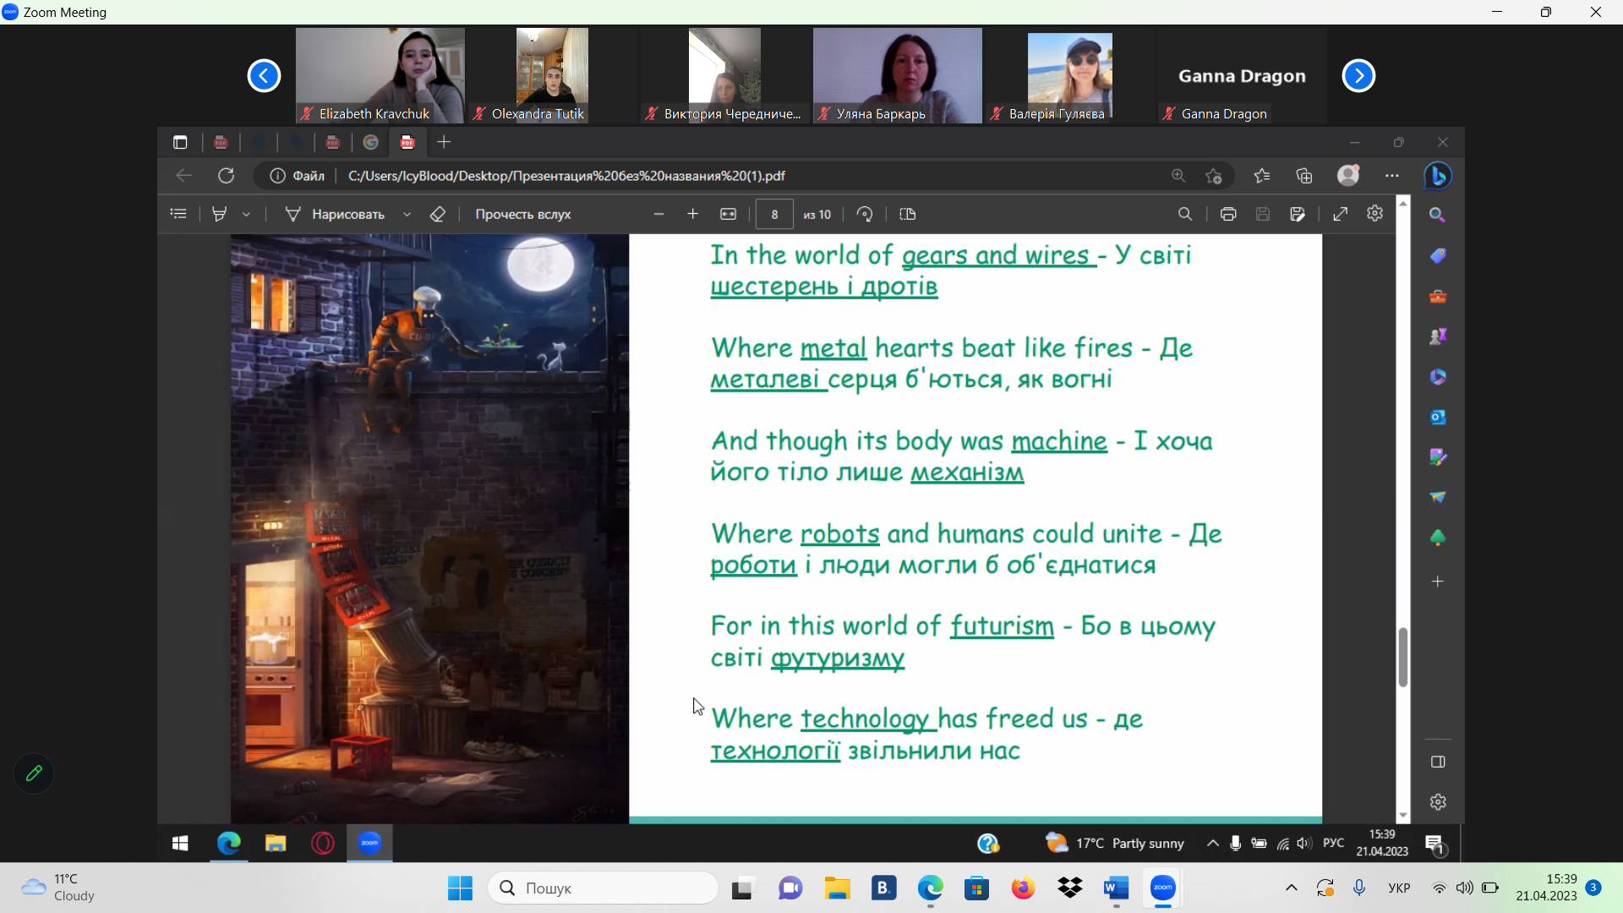Viewport: 1623px width, 913px height.
Task: Save the PDF with annotations as
Action: [x=1298, y=214]
